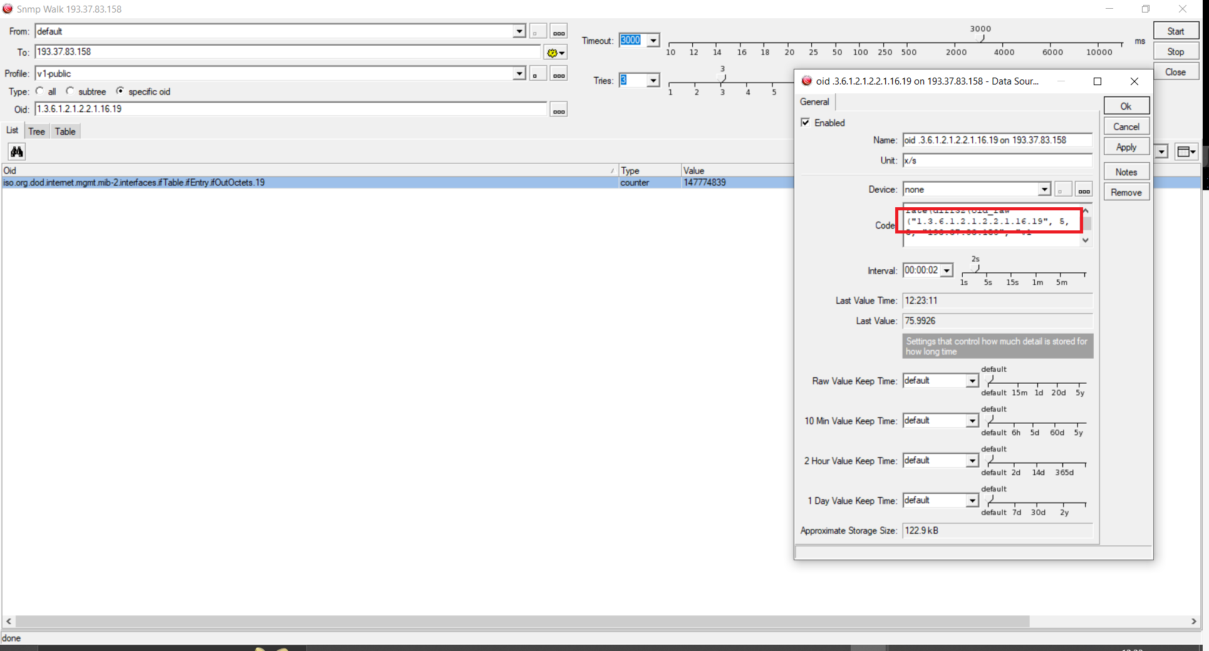Expand Raw Value Keep Time dropdown
This screenshot has height=651, width=1209.
[972, 381]
